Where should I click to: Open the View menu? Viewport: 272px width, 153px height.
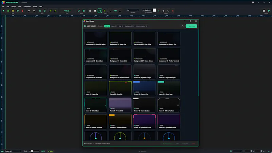[20, 6]
